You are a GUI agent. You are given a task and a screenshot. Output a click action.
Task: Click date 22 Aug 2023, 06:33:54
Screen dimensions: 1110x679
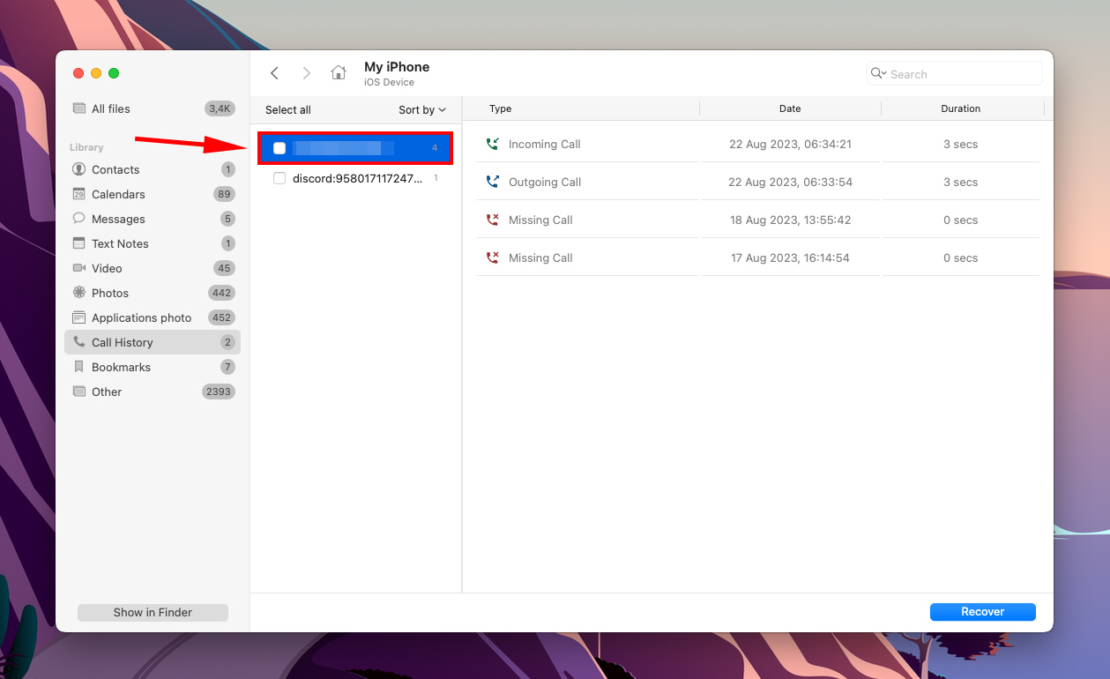790,182
